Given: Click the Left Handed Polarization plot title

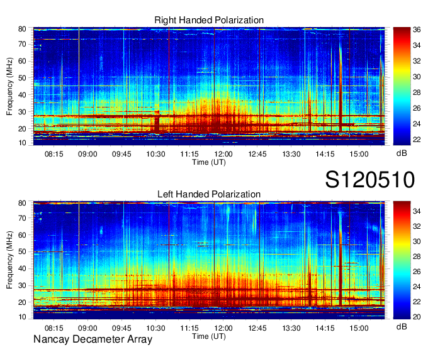Looking at the screenshot, I should coord(209,194).
